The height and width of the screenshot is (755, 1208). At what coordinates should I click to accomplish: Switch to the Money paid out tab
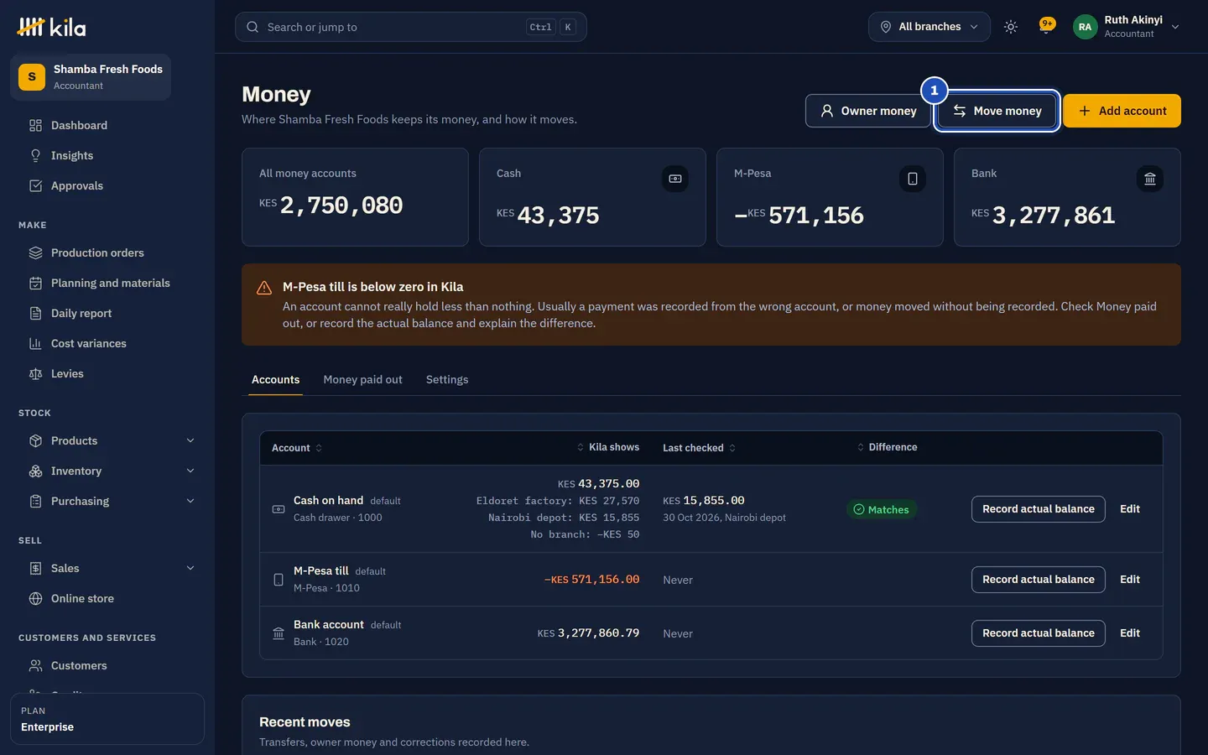click(x=362, y=379)
